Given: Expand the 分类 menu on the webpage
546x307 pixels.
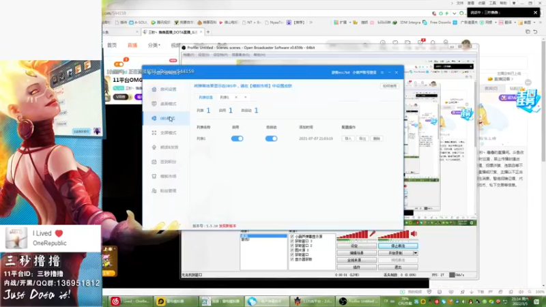Looking at the screenshot, I should click(x=154, y=45).
